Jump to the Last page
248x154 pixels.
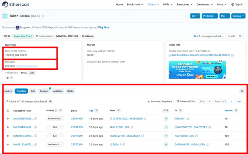coord(238,101)
